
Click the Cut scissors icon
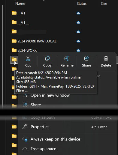coord(28,58)
